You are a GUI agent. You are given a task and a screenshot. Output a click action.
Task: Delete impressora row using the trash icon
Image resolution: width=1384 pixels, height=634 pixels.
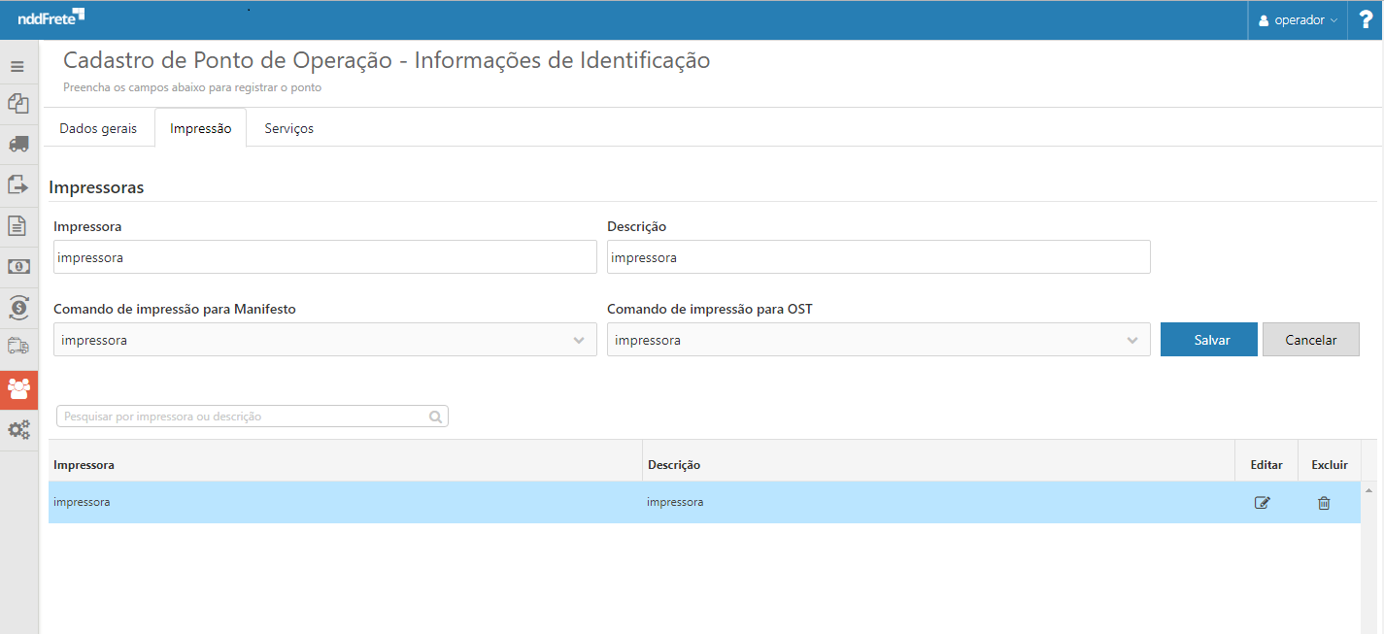[x=1324, y=503]
